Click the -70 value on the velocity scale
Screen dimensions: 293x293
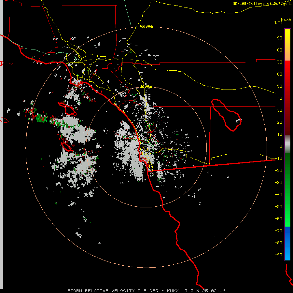click(278, 231)
